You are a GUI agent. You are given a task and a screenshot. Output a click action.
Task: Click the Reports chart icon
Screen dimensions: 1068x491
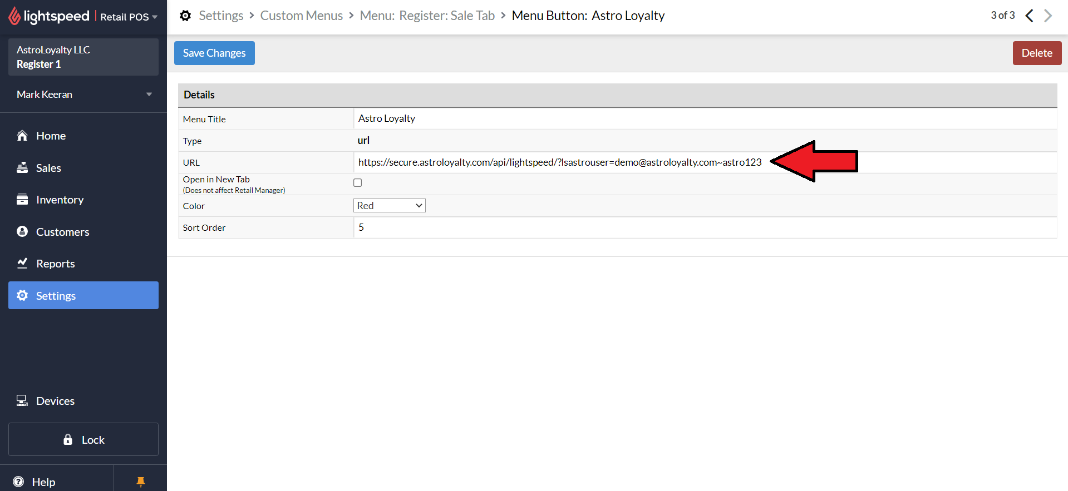click(22, 263)
